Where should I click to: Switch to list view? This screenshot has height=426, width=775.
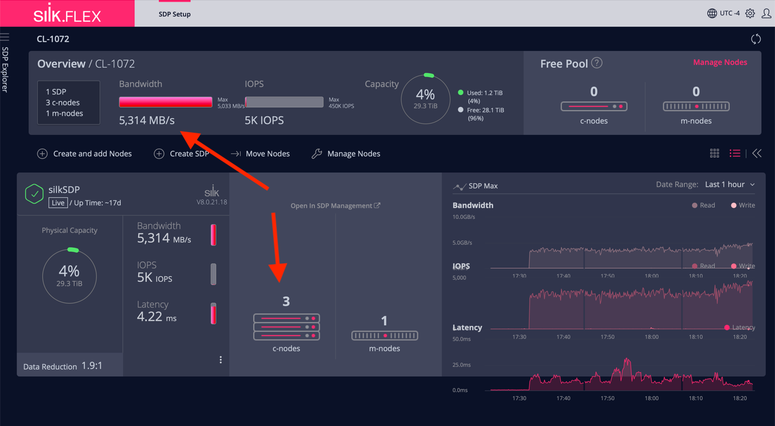(735, 154)
